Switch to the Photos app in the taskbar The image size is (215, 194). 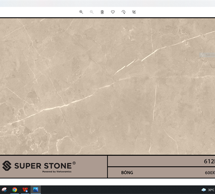(x=36, y=190)
